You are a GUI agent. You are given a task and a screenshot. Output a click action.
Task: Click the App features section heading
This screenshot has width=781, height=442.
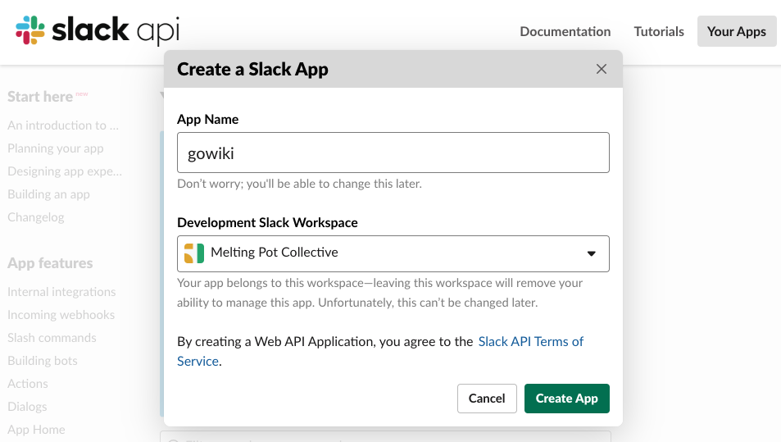click(x=50, y=262)
